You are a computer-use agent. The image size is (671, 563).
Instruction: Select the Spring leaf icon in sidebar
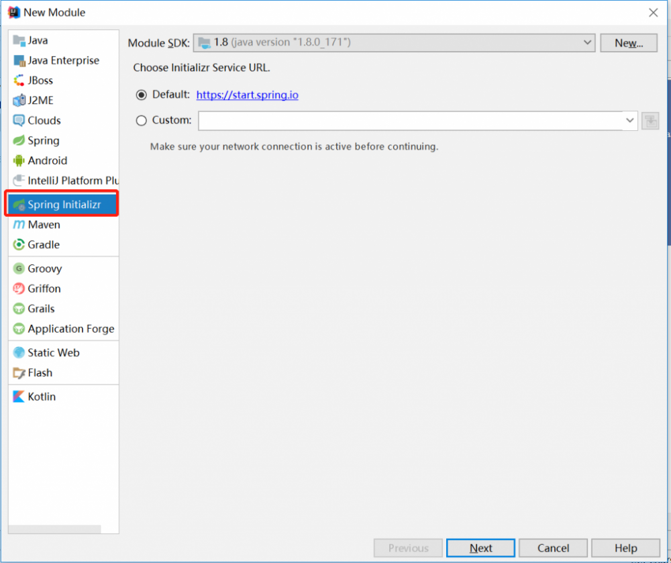click(x=21, y=141)
